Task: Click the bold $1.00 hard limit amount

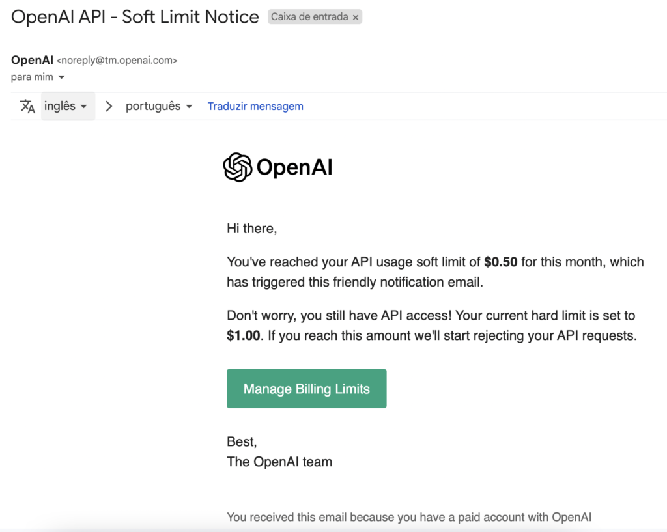Action: click(x=244, y=335)
